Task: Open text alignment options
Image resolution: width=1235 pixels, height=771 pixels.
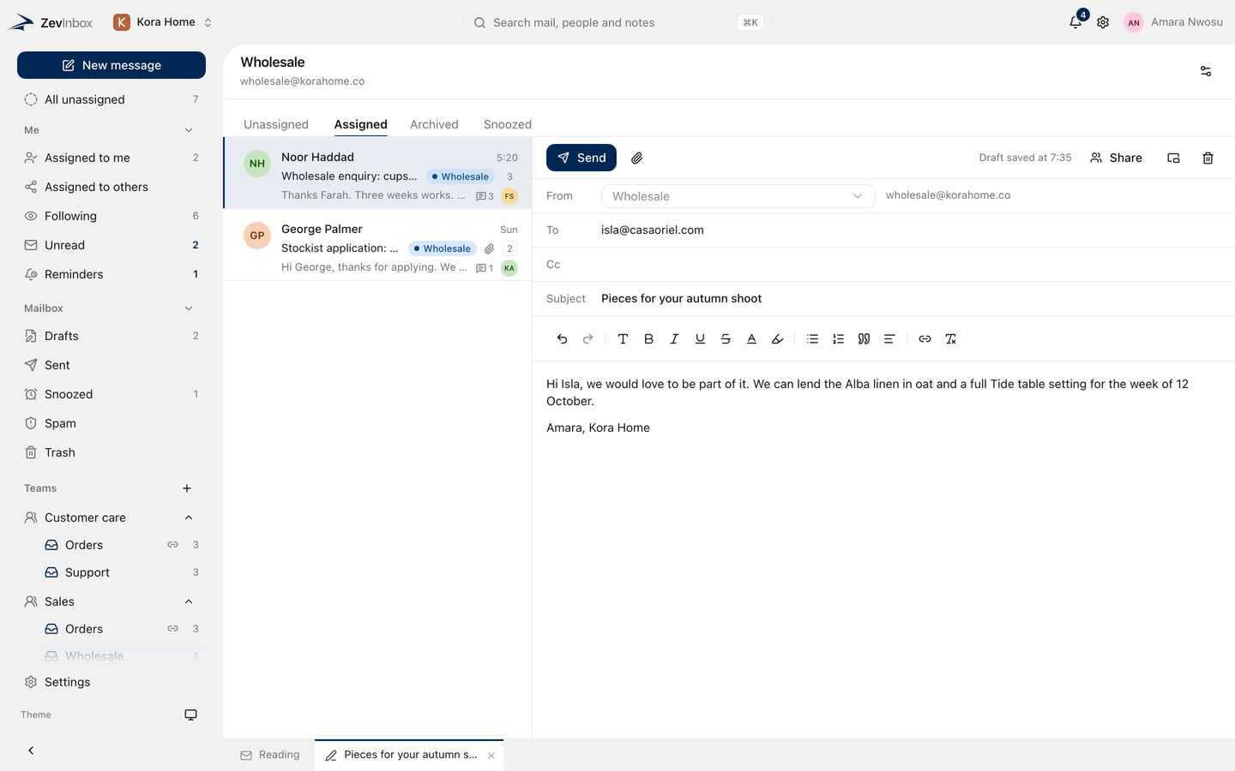Action: pyautogui.click(x=889, y=339)
